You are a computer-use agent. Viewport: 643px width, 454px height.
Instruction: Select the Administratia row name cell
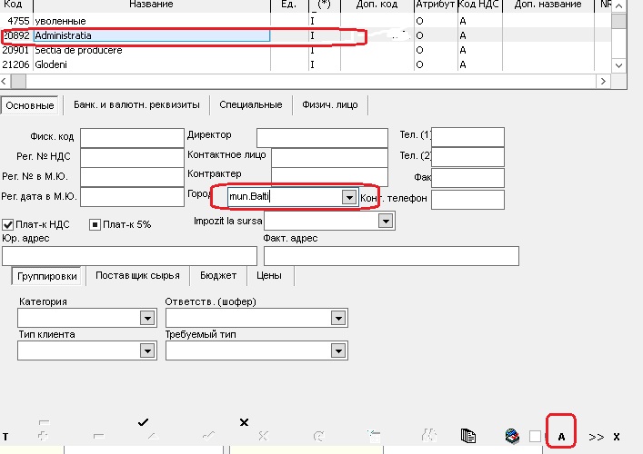[152, 35]
